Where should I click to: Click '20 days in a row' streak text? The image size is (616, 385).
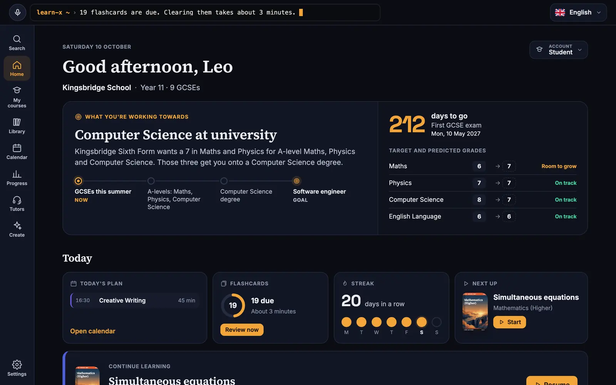pyautogui.click(x=373, y=301)
